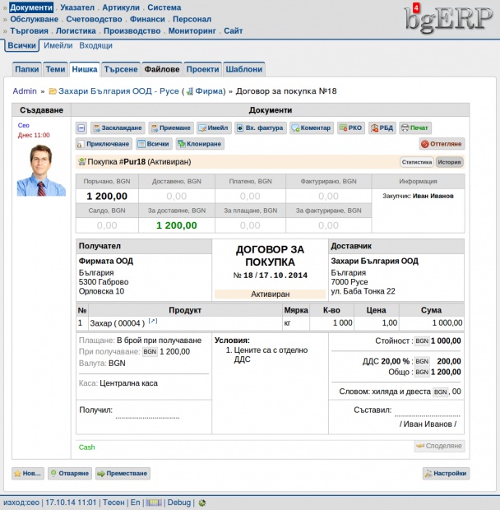Open the Счетоводство menu
The width and height of the screenshot is (500, 510).
click(x=94, y=19)
